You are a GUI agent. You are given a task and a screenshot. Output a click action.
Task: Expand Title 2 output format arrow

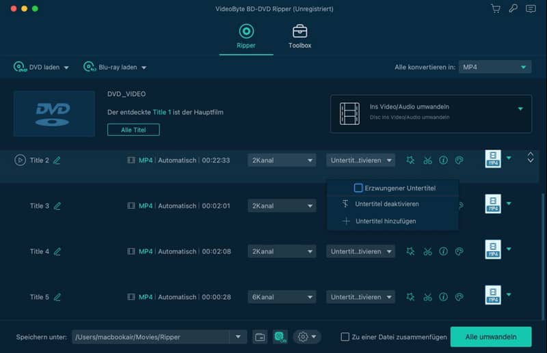click(x=509, y=158)
